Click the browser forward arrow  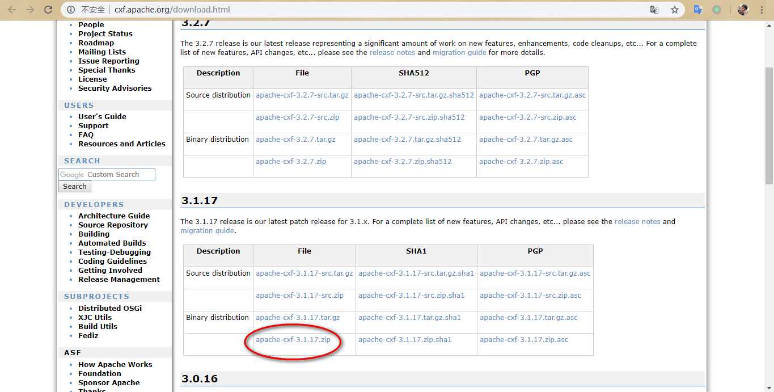point(30,10)
